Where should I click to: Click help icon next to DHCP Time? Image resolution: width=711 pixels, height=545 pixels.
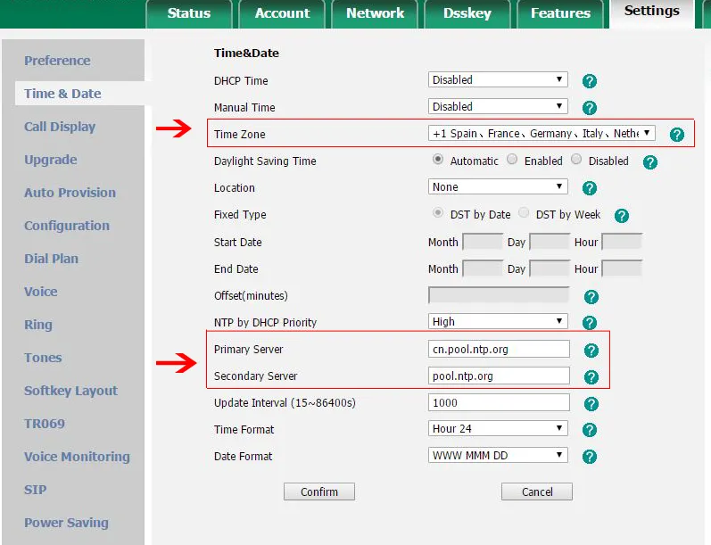coord(589,81)
